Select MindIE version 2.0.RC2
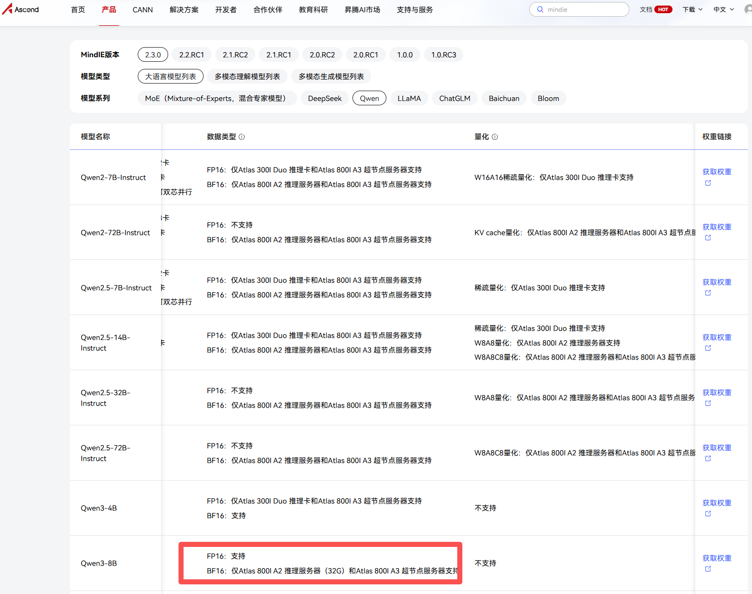752x594 pixels. 323,55
